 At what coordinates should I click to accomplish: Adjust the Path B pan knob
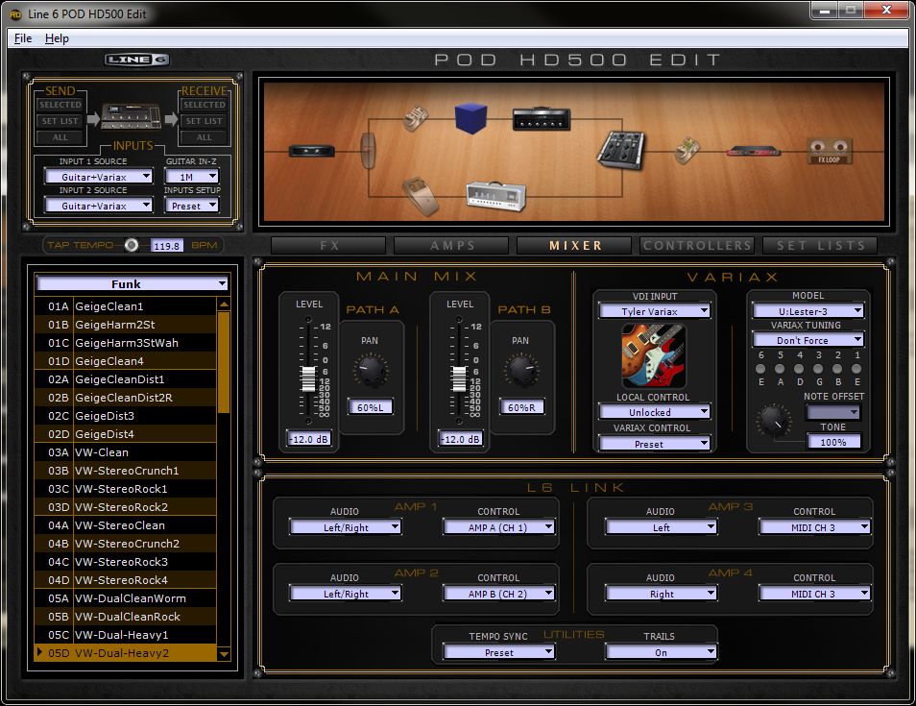click(521, 370)
